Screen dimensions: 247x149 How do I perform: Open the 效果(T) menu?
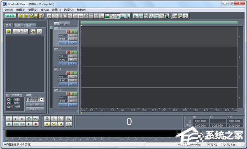coord(56,10)
